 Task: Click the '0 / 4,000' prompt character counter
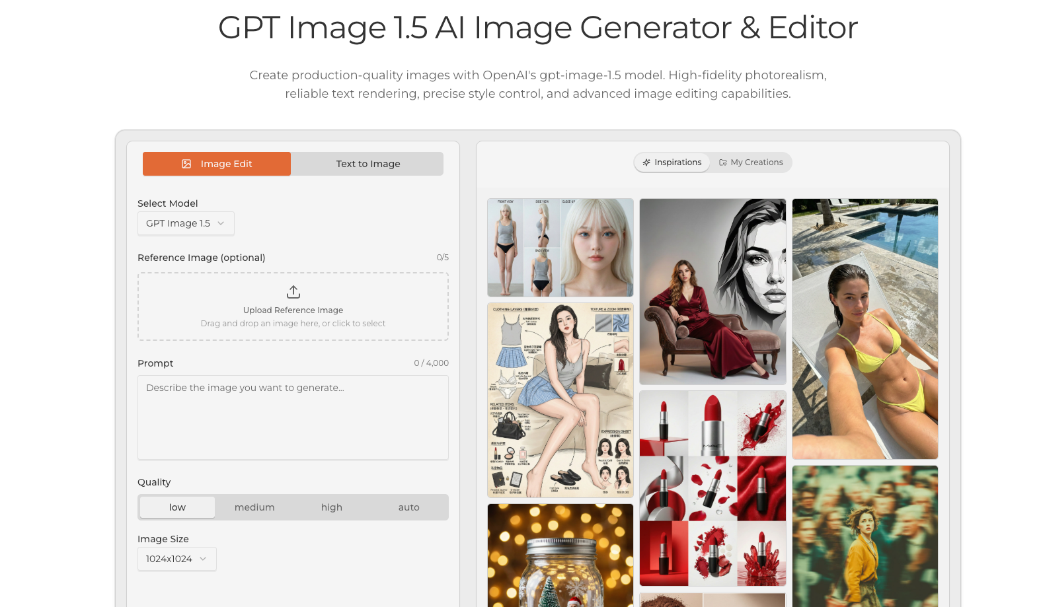[432, 363]
